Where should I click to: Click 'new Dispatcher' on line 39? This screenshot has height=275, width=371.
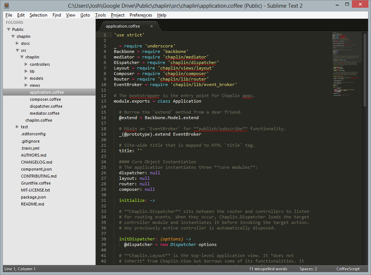(x=178, y=244)
